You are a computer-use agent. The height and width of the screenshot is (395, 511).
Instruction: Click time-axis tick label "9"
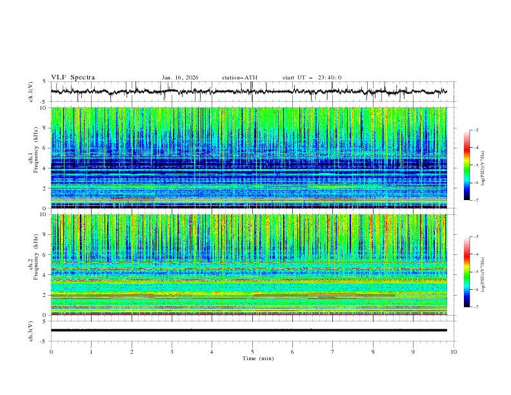tap(413, 352)
